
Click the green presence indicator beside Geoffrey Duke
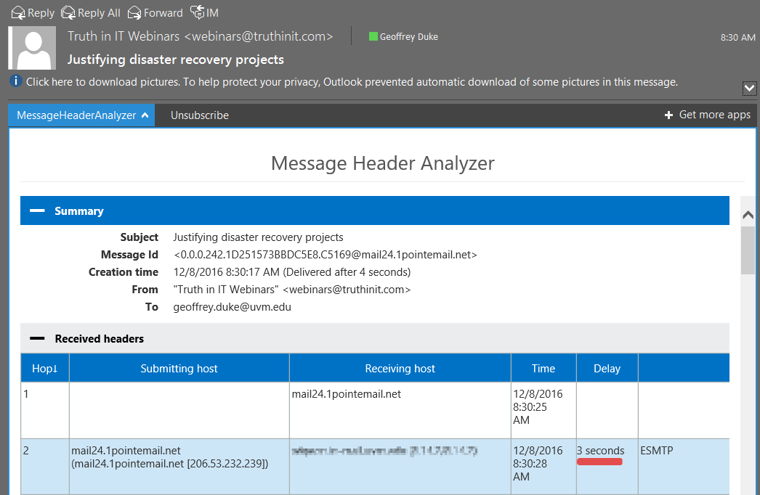pyautogui.click(x=373, y=36)
